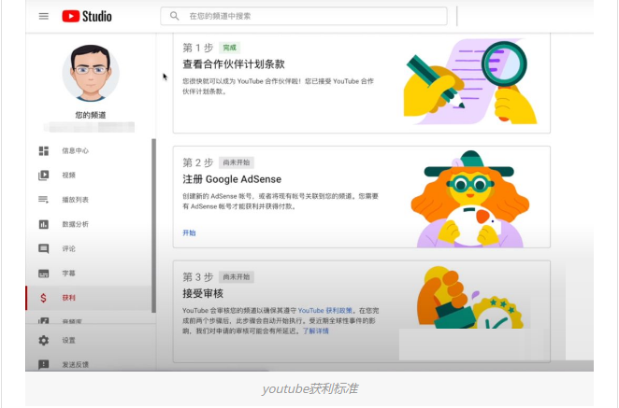
Task: Click the 完成 badge on step 1
Action: 229,48
